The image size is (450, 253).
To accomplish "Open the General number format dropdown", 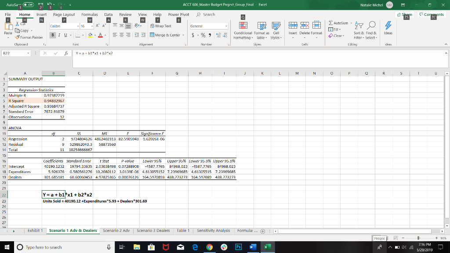I will tap(226, 26).
